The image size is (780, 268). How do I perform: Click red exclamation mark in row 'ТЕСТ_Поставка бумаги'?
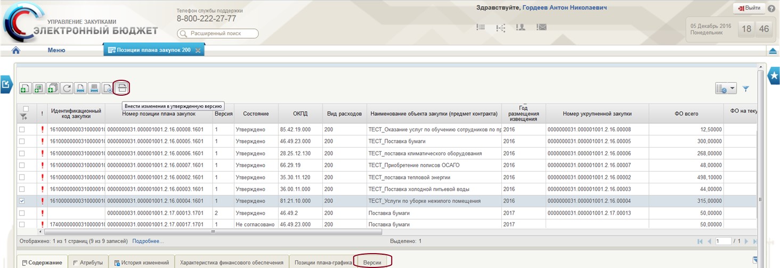pos(42,141)
